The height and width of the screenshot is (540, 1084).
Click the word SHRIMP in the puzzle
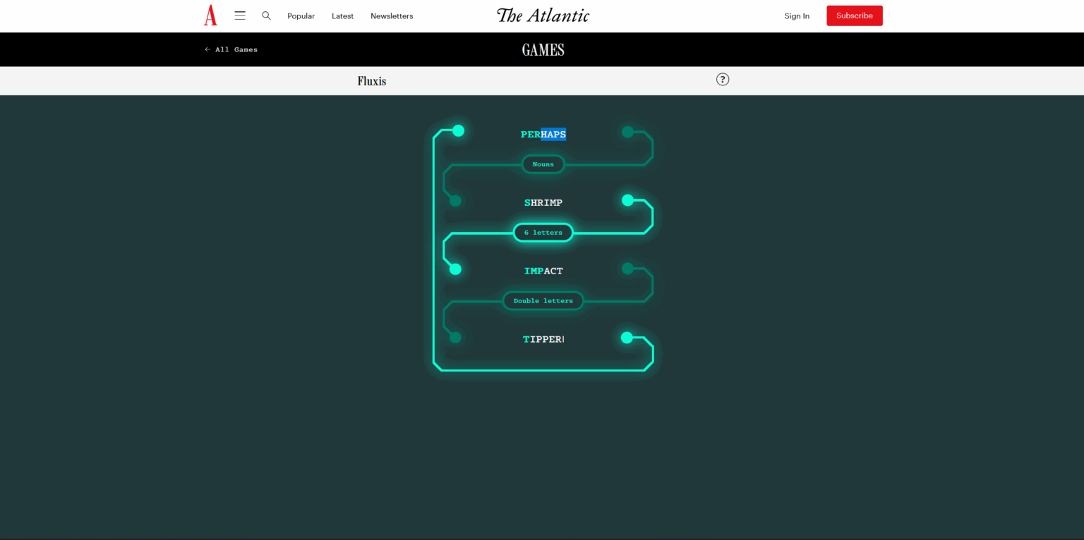click(x=543, y=203)
